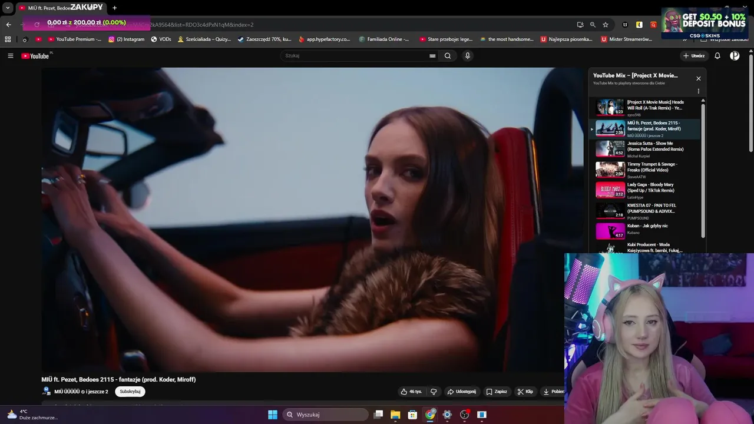This screenshot has height=424, width=754.
Task: Open the Familiada Online bookmark
Action: click(383, 39)
